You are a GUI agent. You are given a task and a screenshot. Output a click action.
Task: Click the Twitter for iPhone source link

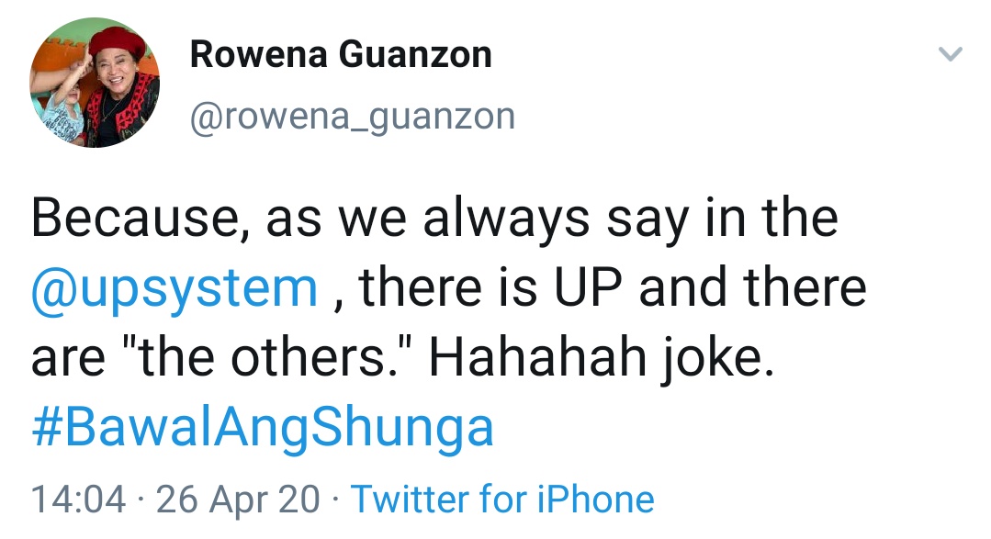[502, 500]
